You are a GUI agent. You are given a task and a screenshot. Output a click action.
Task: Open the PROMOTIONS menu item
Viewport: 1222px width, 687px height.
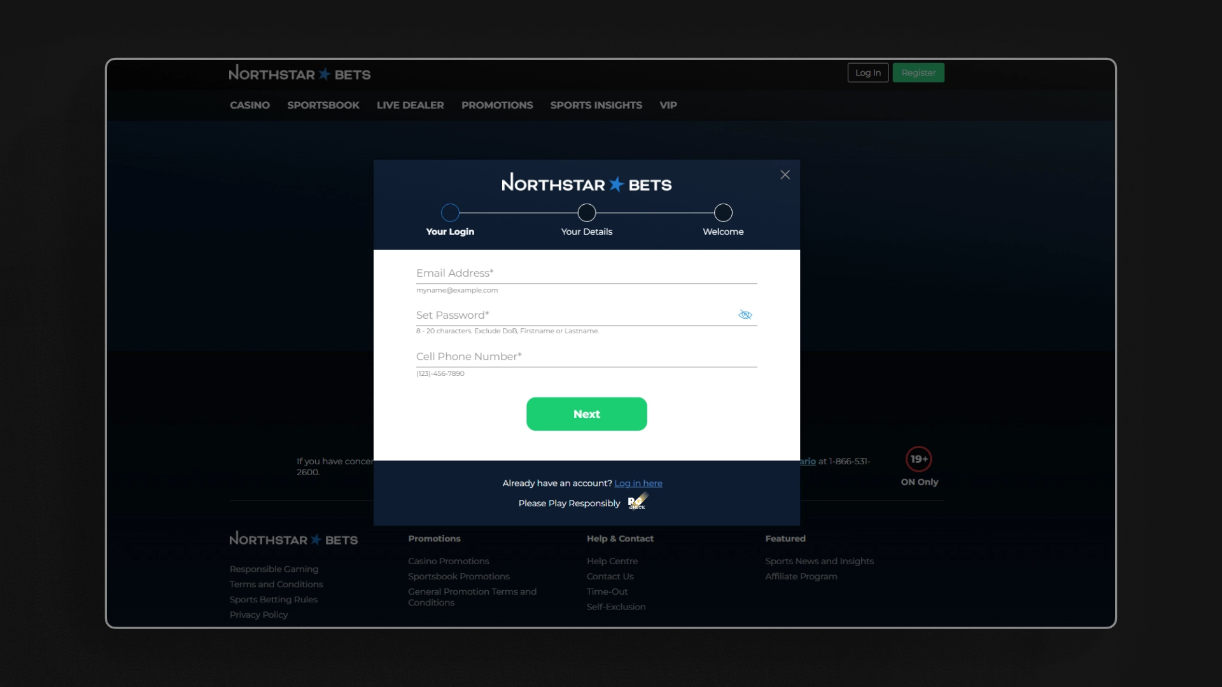(x=497, y=105)
